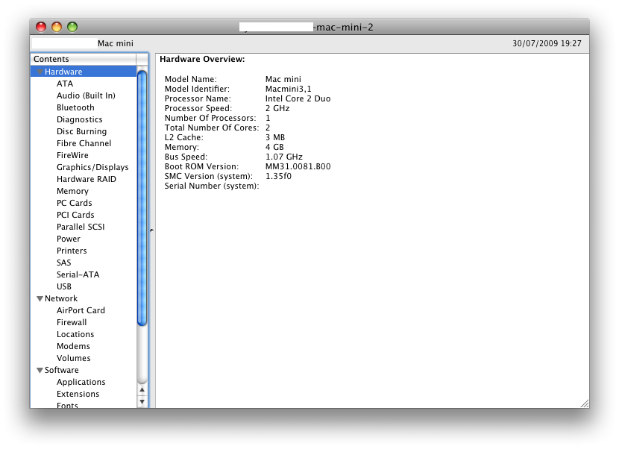Click the Model Identifier value Macmini3,1
Viewport: 619px width, 449px height.
pos(288,89)
